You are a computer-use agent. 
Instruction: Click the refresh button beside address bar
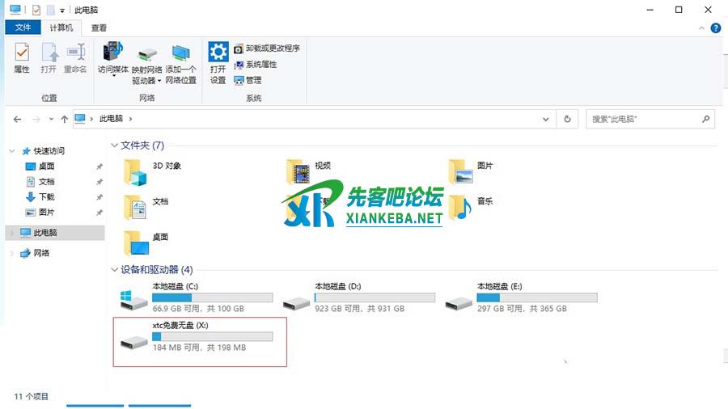pos(568,119)
